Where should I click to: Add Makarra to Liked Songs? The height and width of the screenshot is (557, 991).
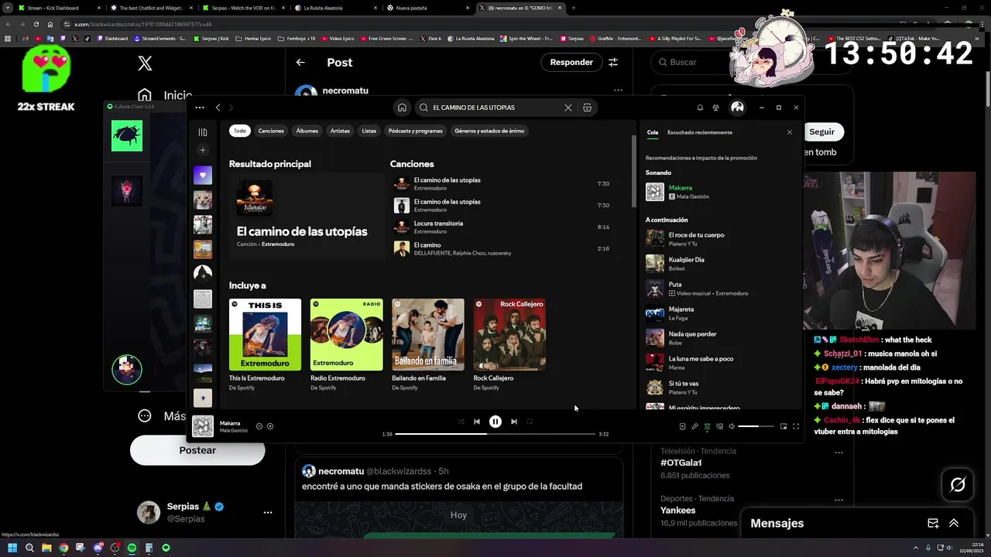pos(270,426)
